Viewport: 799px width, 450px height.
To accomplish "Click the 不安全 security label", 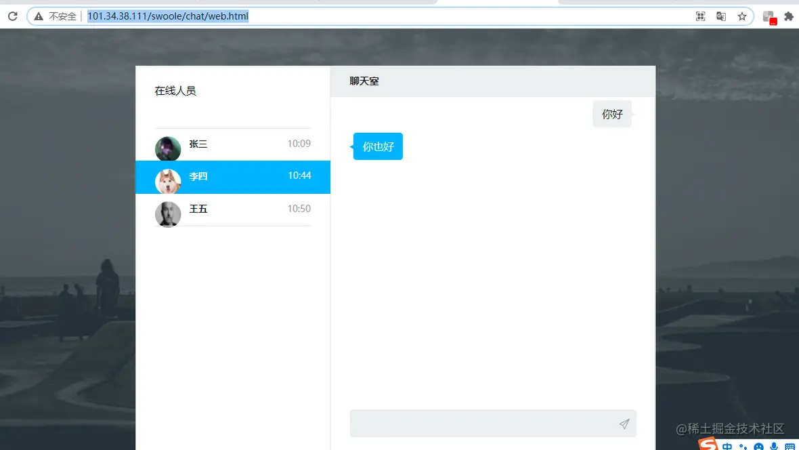I will coord(63,16).
